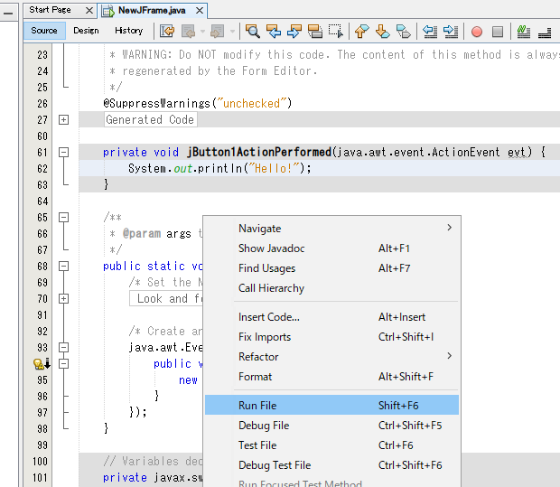Click the minimize panel bar at top left

[8, 14]
